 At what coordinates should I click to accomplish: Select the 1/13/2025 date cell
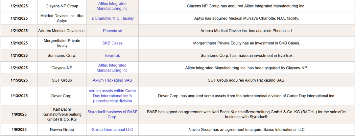[x=19, y=96]
